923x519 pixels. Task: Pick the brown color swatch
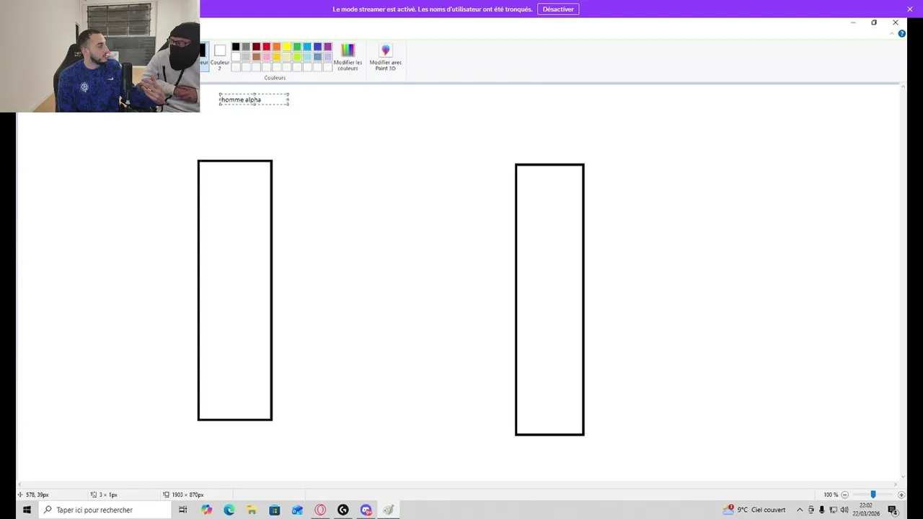coord(256,57)
